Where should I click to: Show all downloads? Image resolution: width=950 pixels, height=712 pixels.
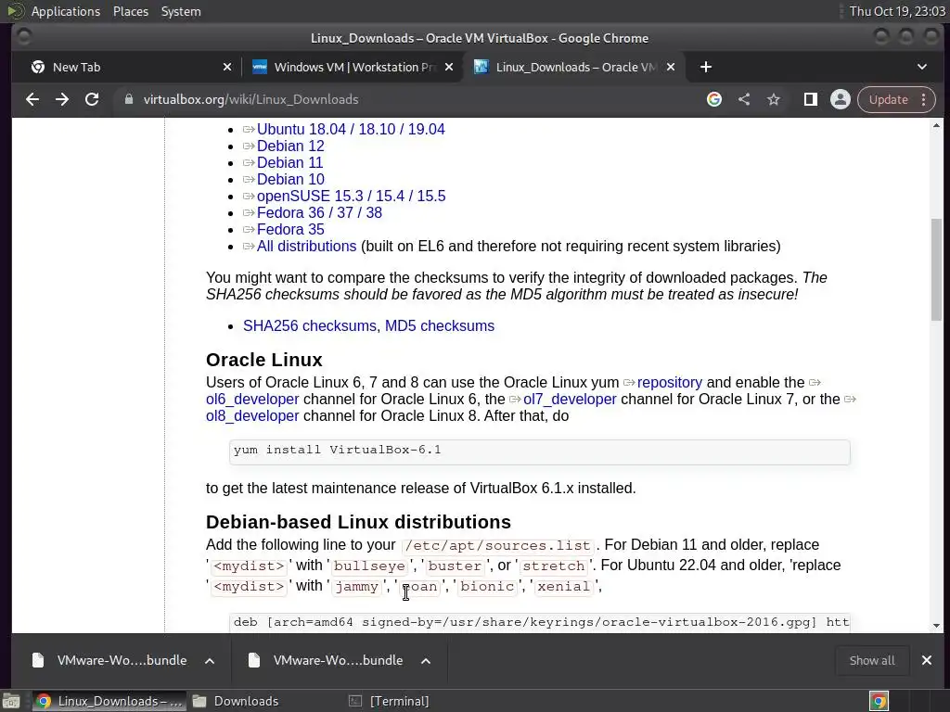[872, 660]
